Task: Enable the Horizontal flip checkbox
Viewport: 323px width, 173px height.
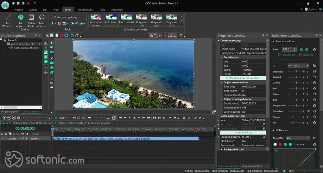Action: (x=280, y=55)
